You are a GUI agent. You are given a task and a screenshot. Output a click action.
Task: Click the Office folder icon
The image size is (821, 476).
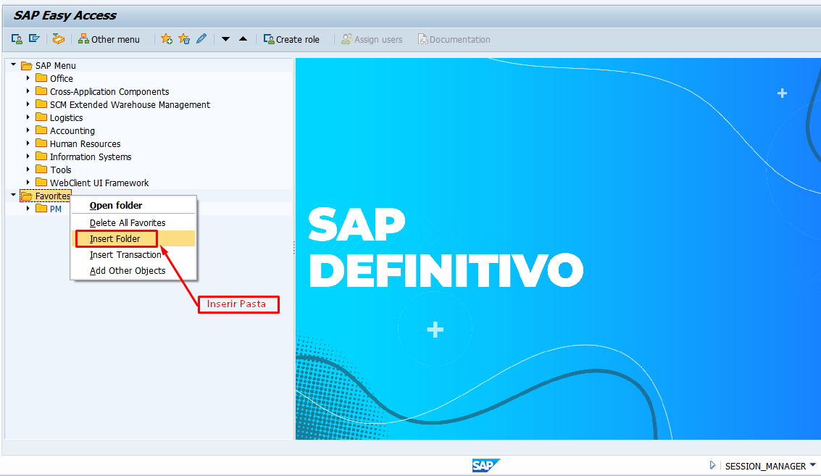tap(41, 78)
